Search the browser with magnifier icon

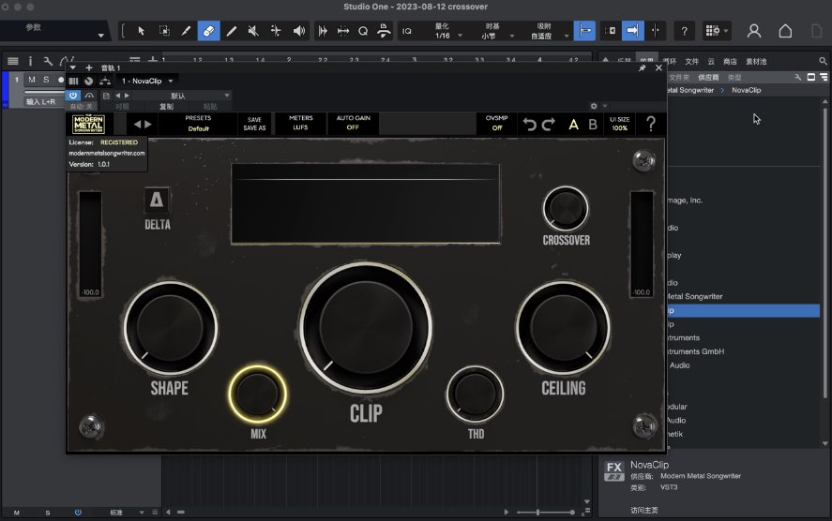(823, 61)
